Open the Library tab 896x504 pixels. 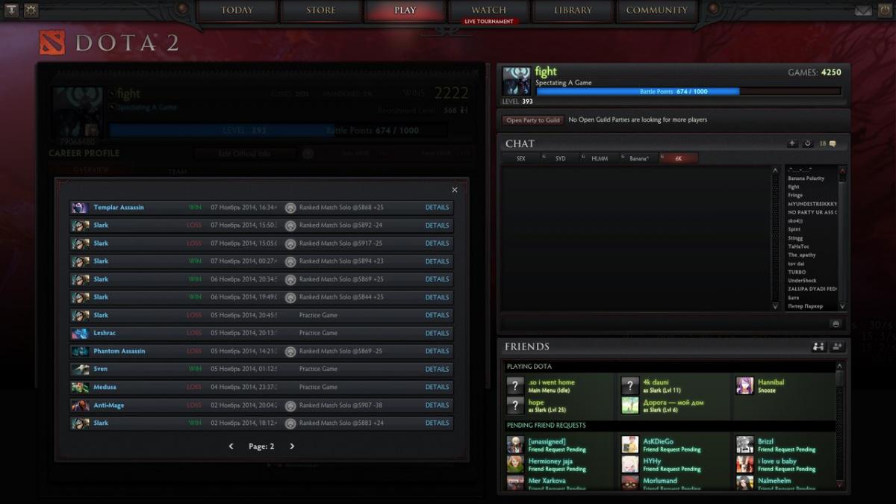573,10
